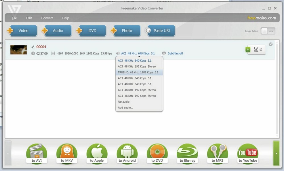This screenshot has width=284, height=171.
Task: Click the H264 1920x1080 video info text
Action: pyautogui.click(x=84, y=53)
